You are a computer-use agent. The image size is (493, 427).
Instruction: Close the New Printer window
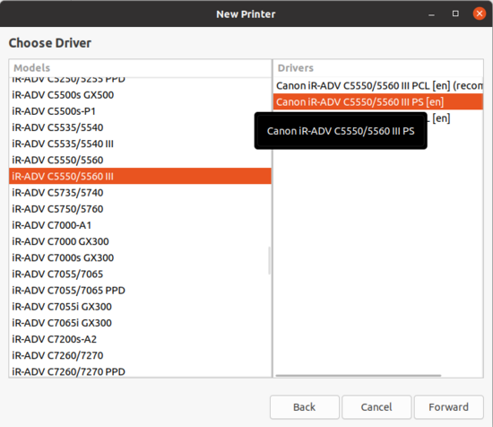click(480, 13)
